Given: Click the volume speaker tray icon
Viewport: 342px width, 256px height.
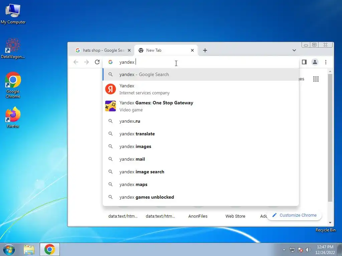Looking at the screenshot, I should coord(308,250).
